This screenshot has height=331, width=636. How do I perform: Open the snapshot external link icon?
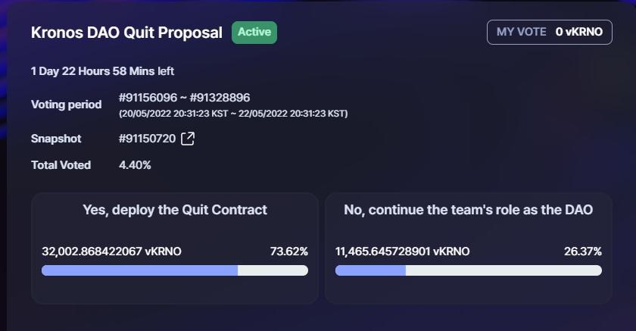pyautogui.click(x=188, y=139)
